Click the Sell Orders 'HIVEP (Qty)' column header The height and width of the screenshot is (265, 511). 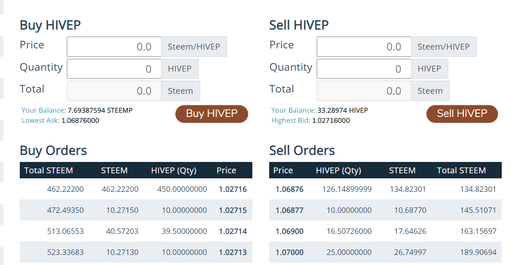click(x=339, y=170)
